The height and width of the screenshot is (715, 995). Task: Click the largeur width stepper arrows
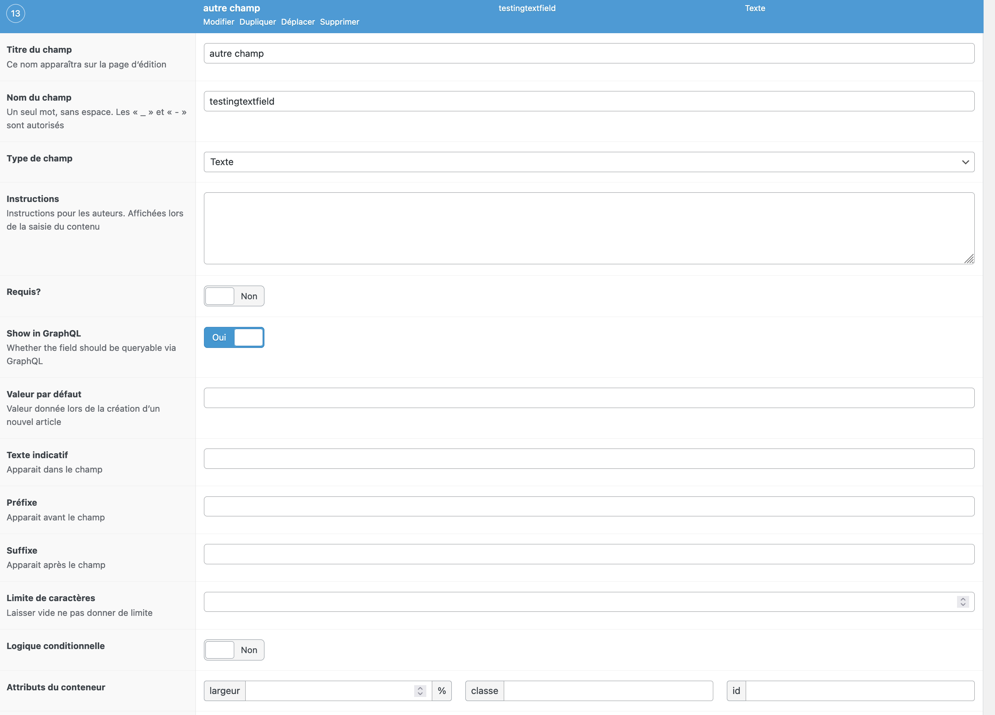[420, 691]
